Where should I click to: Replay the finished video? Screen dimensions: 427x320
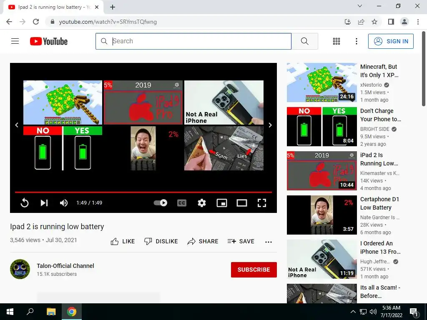[x=25, y=203]
